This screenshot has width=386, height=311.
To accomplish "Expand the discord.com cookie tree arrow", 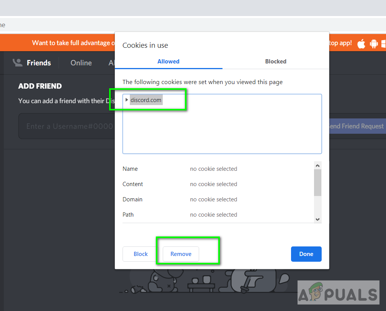I will 127,100.
